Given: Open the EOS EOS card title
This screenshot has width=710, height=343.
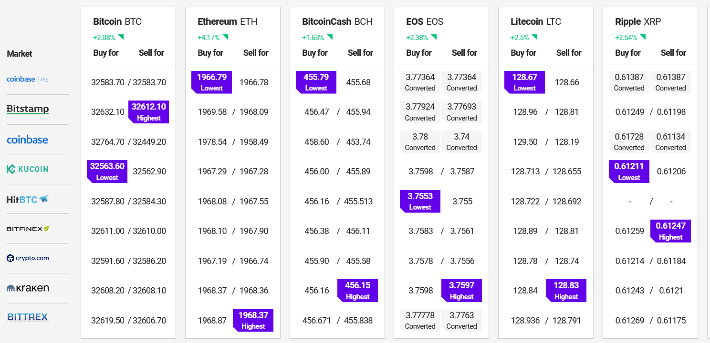Looking at the screenshot, I should click(x=425, y=21).
